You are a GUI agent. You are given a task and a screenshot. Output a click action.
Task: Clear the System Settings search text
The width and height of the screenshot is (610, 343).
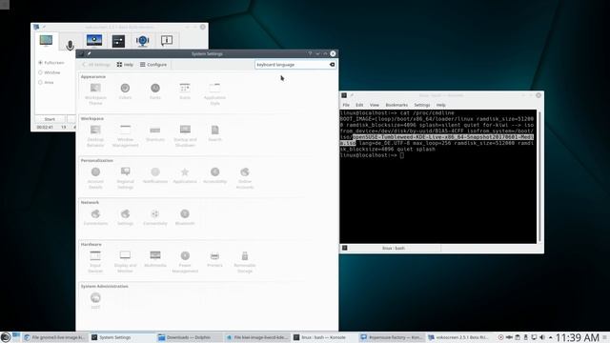pyautogui.click(x=332, y=65)
